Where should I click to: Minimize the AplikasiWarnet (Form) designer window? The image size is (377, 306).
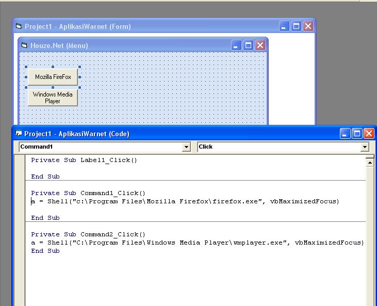point(284,26)
